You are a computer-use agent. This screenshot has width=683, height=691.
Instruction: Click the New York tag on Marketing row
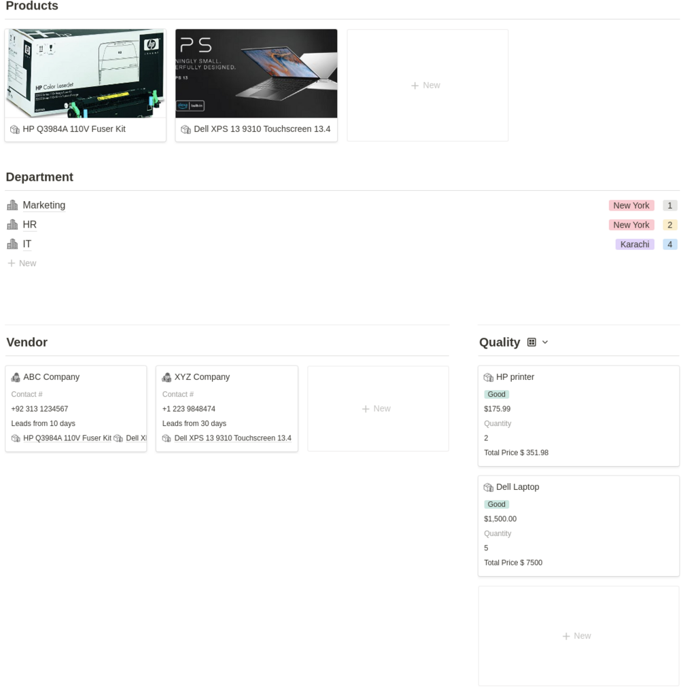point(631,205)
